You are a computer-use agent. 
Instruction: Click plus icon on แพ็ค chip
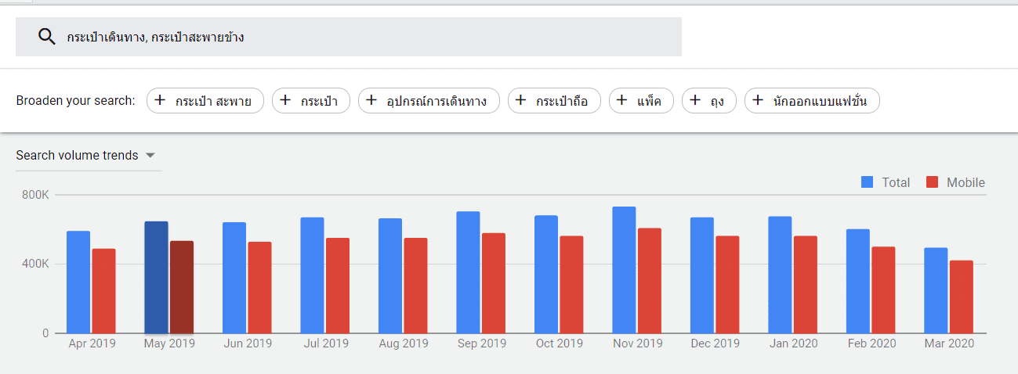[x=622, y=100]
